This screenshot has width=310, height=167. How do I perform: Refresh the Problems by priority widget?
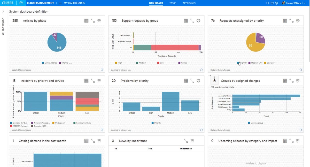click(x=201, y=130)
